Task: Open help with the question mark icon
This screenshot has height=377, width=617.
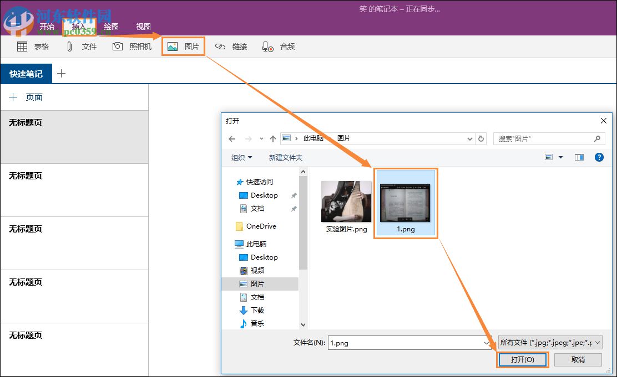Action: [599, 157]
